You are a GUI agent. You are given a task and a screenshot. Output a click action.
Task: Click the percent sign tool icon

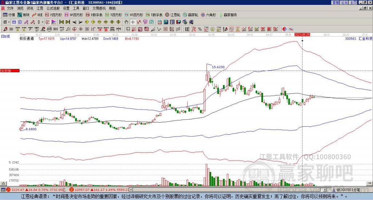200,29
